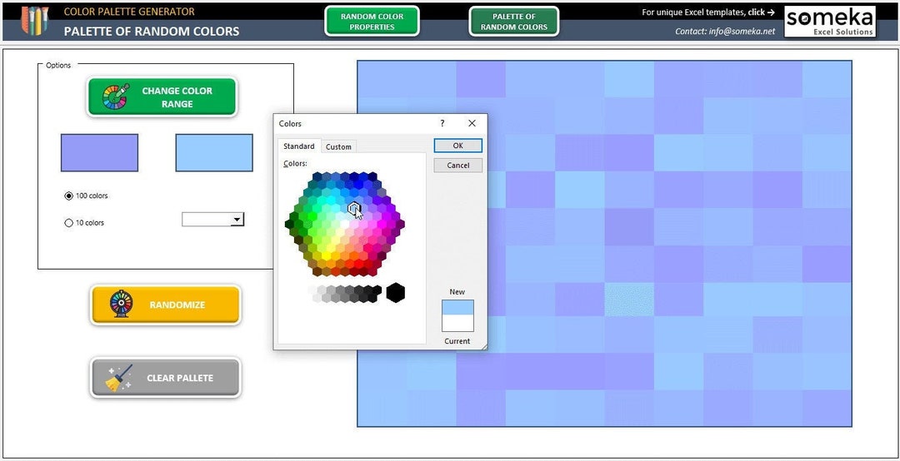This screenshot has height=461, width=900.
Task: Click the 'PALETTE OF RANDOM COLORS' heading text
Action: pyautogui.click(x=152, y=31)
